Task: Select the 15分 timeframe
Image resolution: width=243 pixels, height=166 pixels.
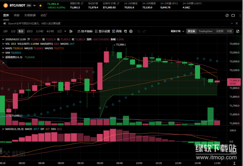Action: [x=29, y=31]
